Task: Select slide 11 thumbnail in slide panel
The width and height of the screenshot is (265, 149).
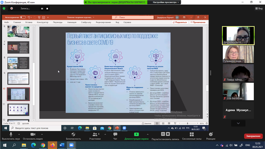Action: point(18,110)
